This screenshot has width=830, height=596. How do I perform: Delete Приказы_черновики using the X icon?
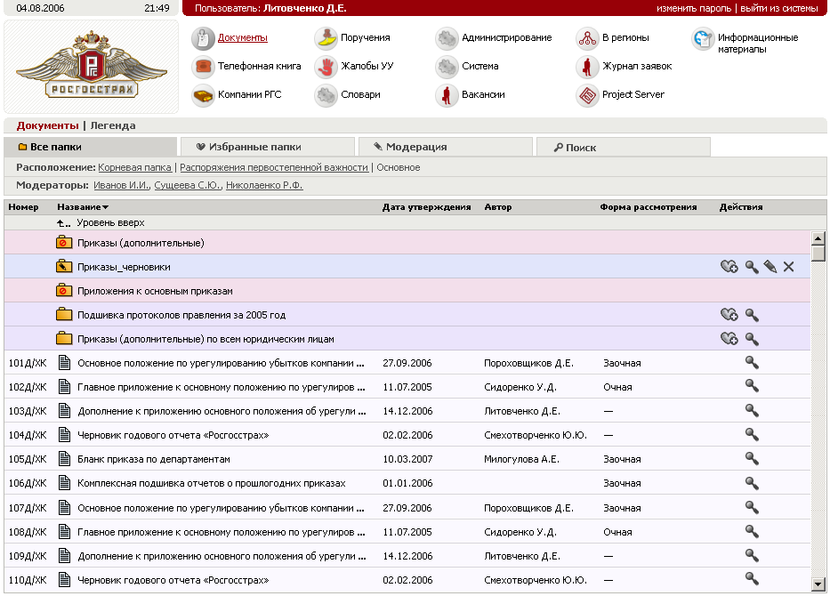pyautogui.click(x=788, y=265)
